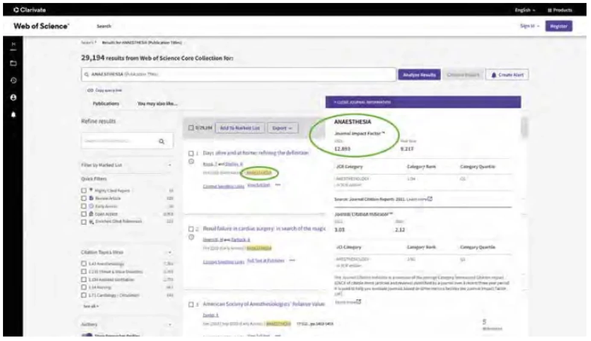The width and height of the screenshot is (591, 341).
Task: Open Full Text at Publisher link for result 2
Action: click(x=265, y=260)
